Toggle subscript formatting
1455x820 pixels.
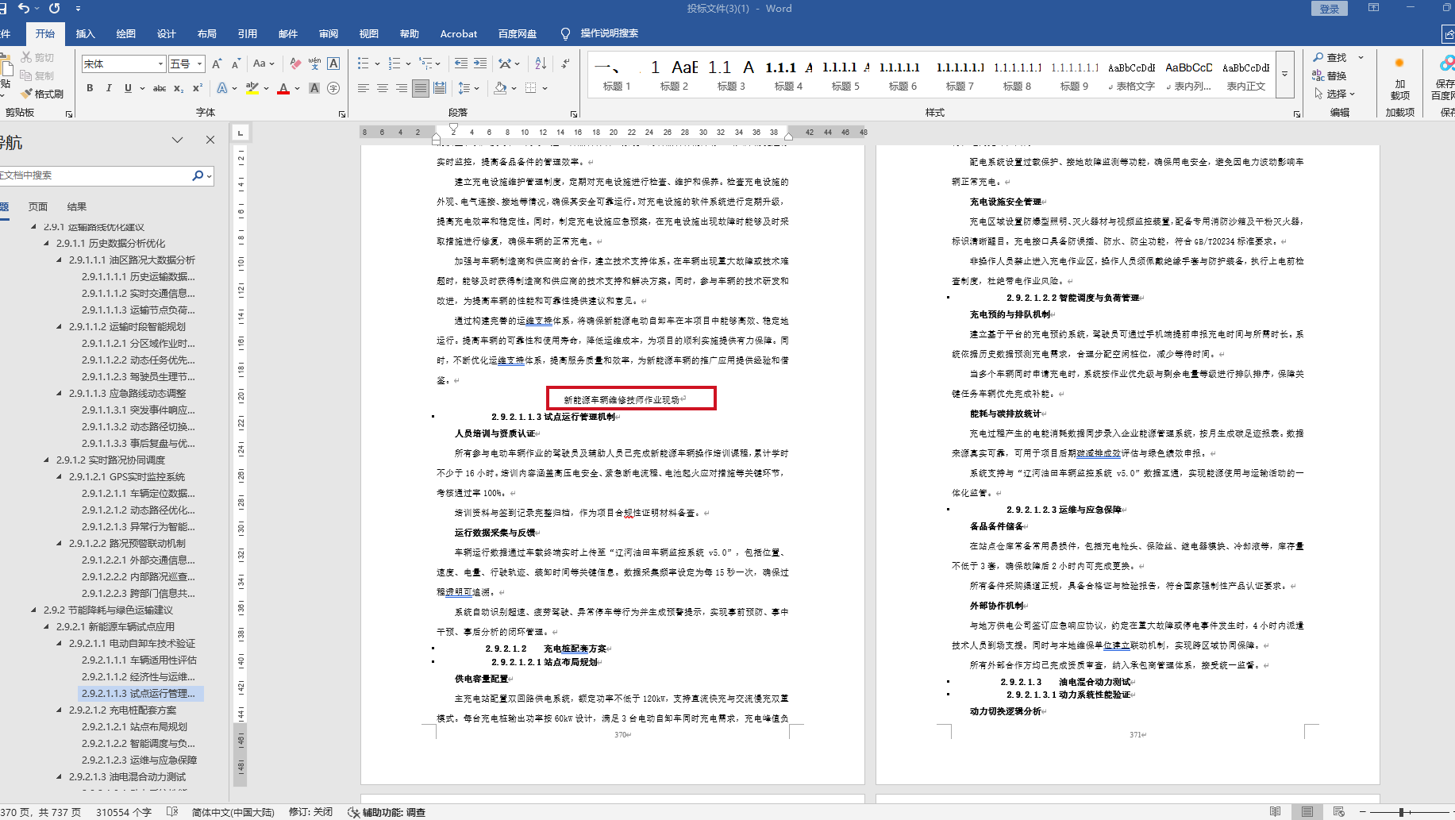(x=179, y=88)
